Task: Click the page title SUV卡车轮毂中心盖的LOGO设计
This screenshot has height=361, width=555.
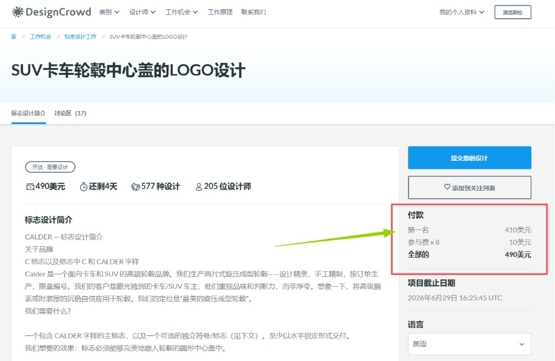Action: click(128, 70)
